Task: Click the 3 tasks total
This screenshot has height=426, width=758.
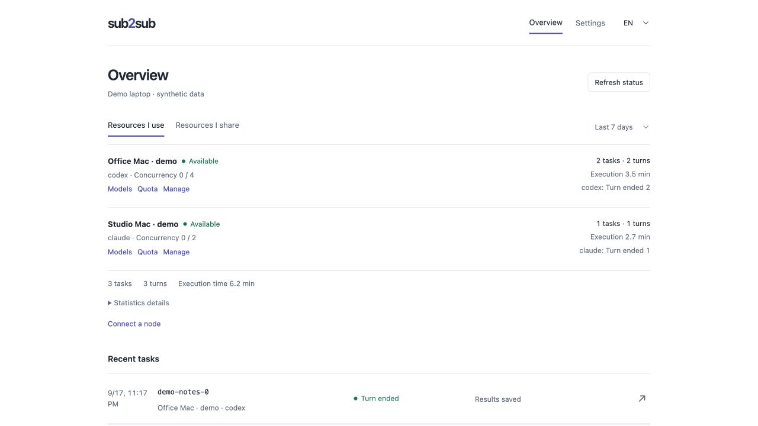Action: [x=120, y=284]
